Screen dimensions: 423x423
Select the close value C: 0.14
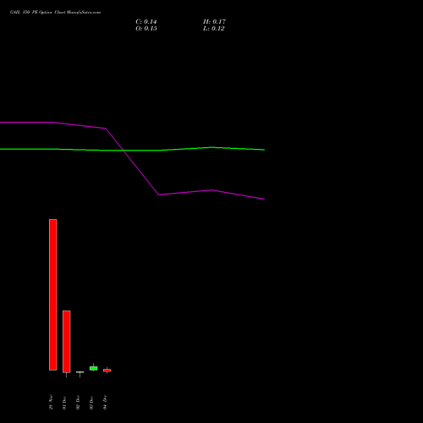click(x=146, y=22)
